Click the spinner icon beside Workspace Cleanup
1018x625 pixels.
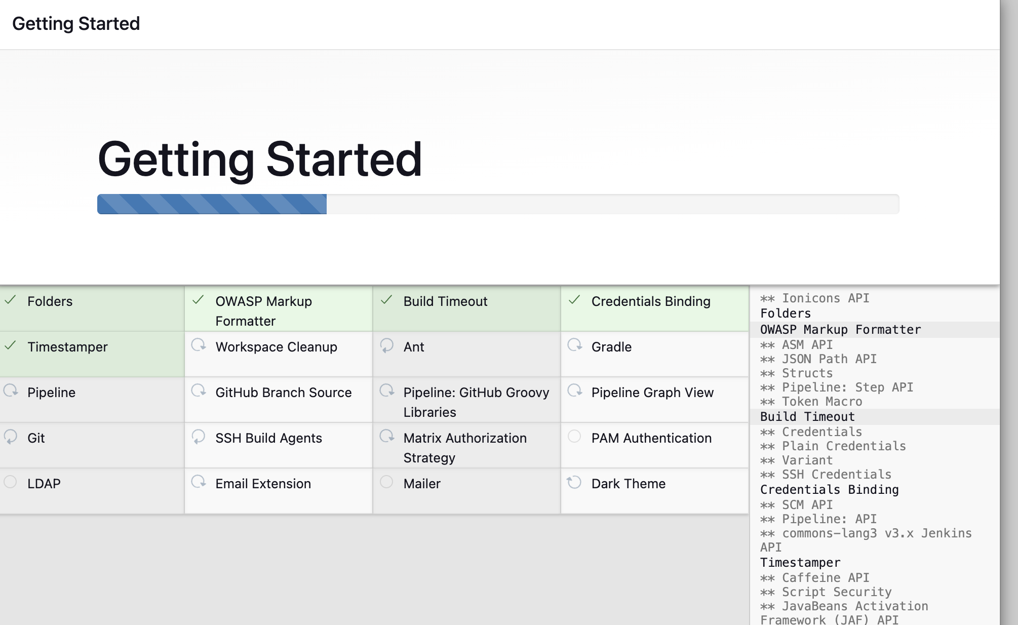tap(199, 345)
